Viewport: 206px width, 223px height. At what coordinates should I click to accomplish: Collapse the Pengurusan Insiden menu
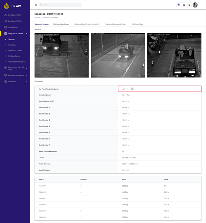click(x=27, y=33)
